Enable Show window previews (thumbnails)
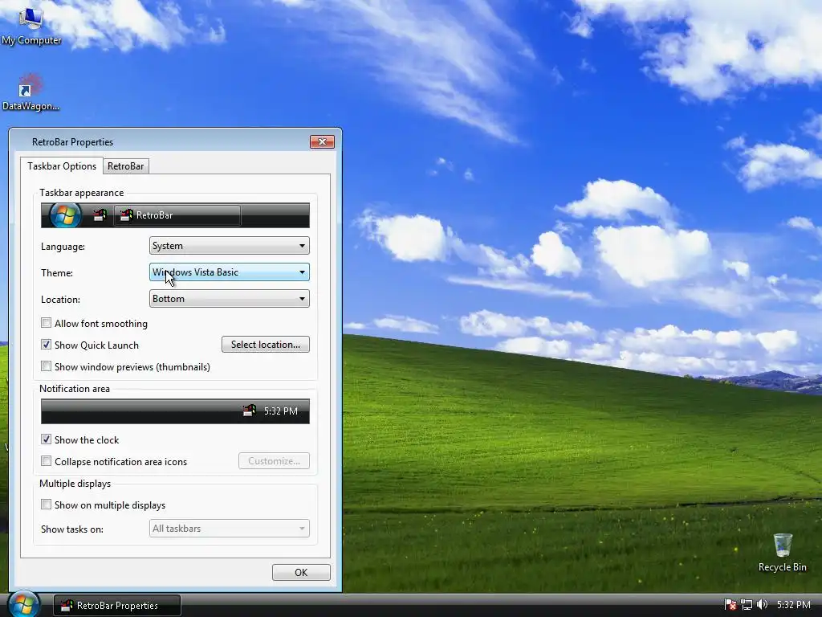This screenshot has height=617, width=822. (46, 366)
